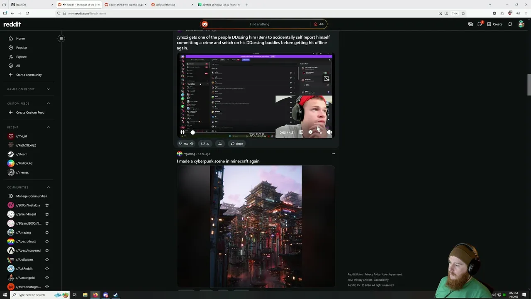Toggle star for r/ApexUncovered

47,250
